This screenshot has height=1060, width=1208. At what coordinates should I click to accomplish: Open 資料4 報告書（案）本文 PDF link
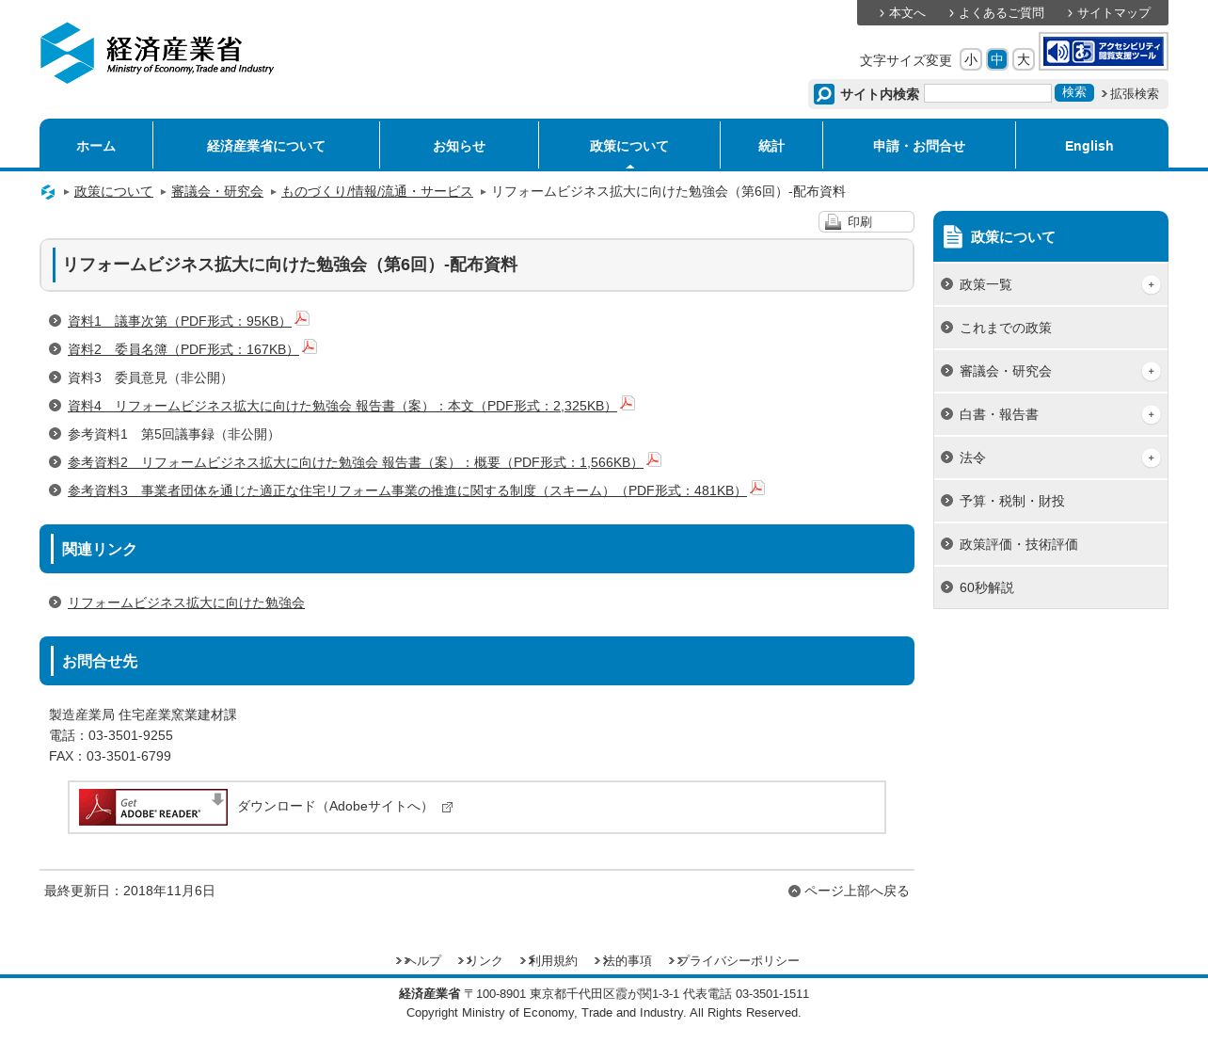click(x=342, y=406)
